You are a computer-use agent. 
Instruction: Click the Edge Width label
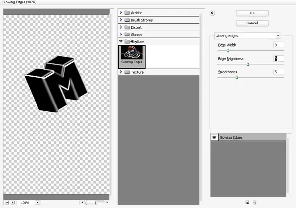(x=227, y=45)
